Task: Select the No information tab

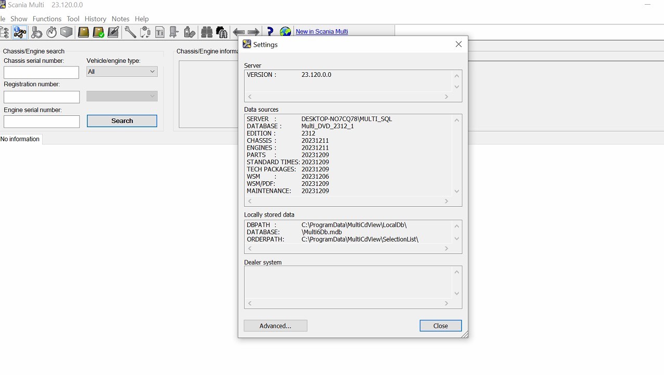Action: [x=20, y=139]
